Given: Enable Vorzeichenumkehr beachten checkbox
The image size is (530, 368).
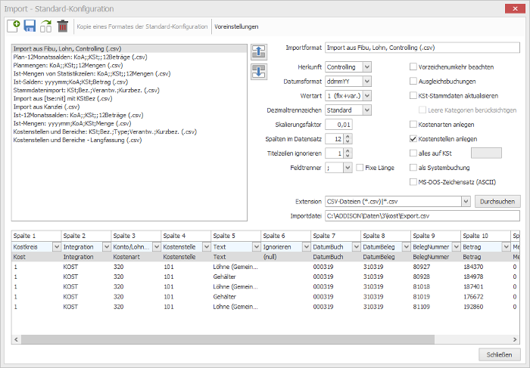Looking at the screenshot, I should pos(413,66).
